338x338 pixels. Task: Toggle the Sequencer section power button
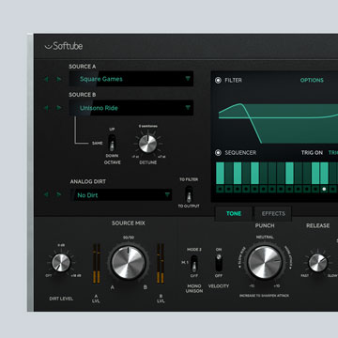tap(218, 153)
